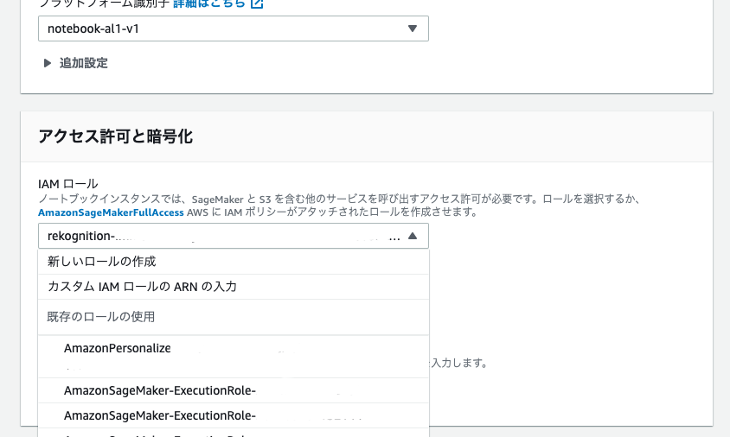
Task: Open the 詳細はこちら external link
Action: [x=209, y=3]
